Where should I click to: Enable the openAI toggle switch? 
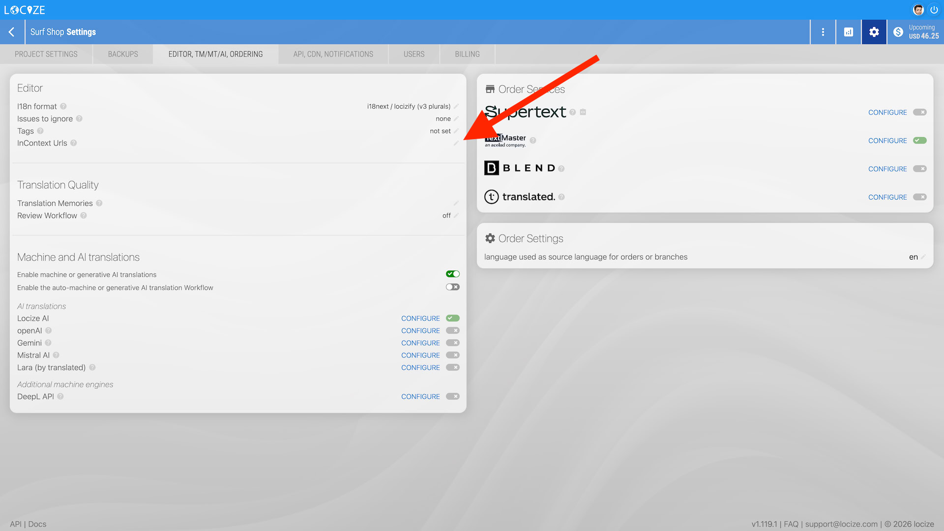[452, 331]
